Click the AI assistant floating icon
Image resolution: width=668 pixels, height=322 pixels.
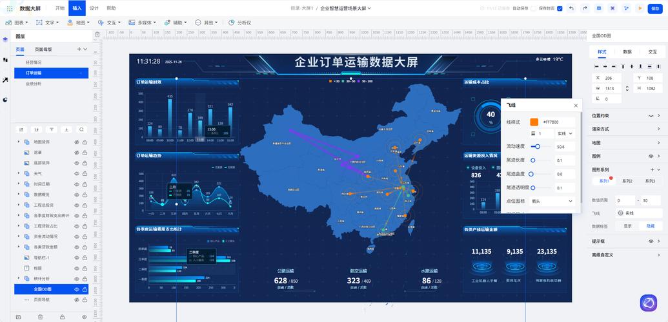click(x=649, y=303)
